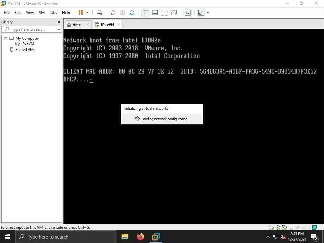Select IPxeVM in the Library tree
The width and height of the screenshot is (324, 243).
28,44
